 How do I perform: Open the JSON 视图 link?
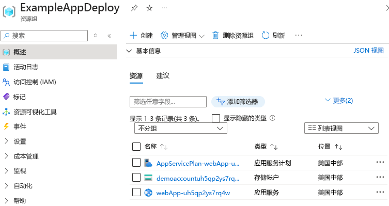click(x=368, y=51)
